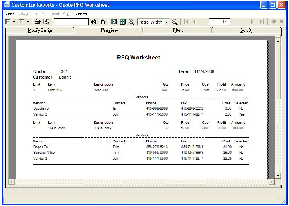
Task: Click the vertical scrollbar down arrow
Action: (x=277, y=175)
